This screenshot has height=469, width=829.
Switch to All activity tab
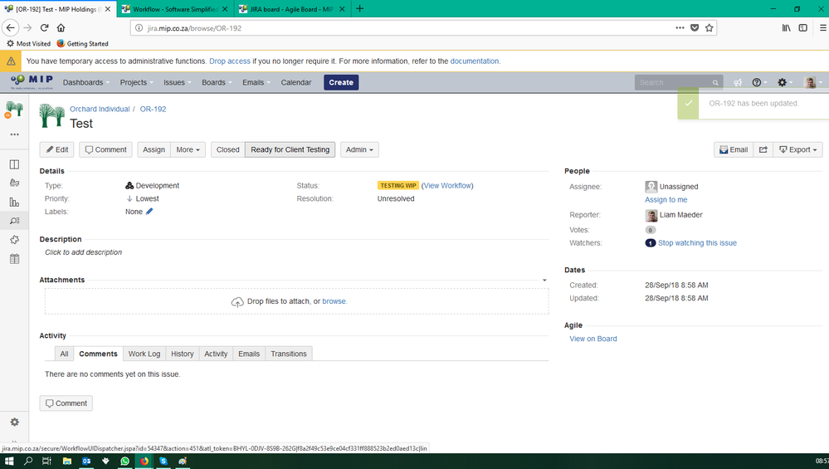(64, 354)
